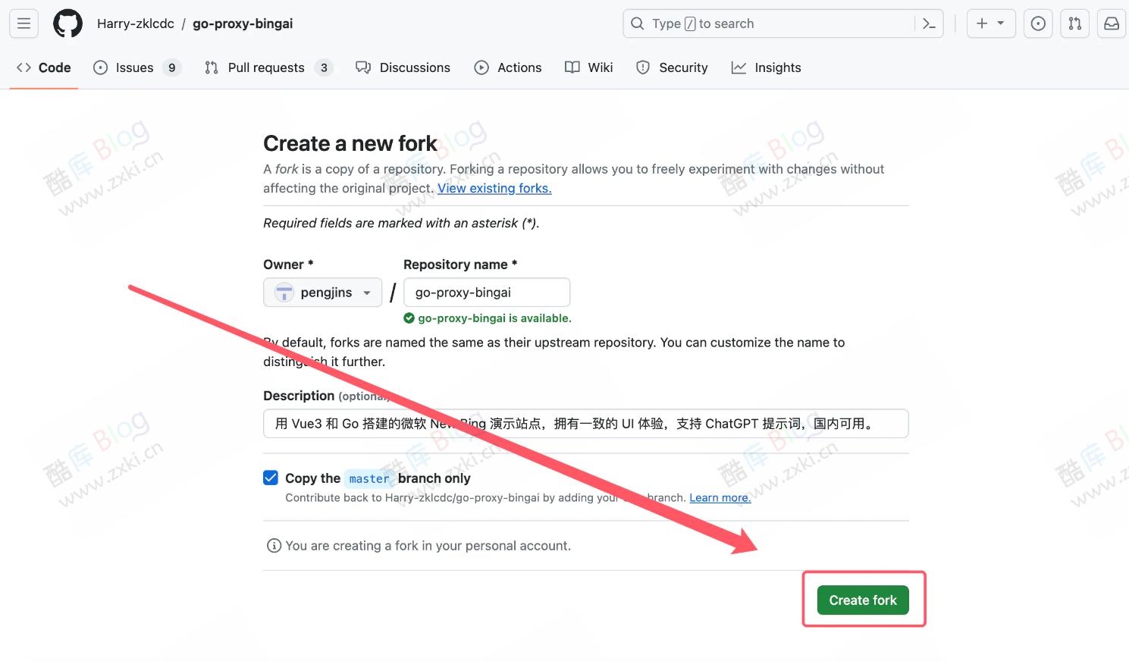Open the create-new plus dropdown
Screen dimensions: 1129x661
click(x=990, y=23)
